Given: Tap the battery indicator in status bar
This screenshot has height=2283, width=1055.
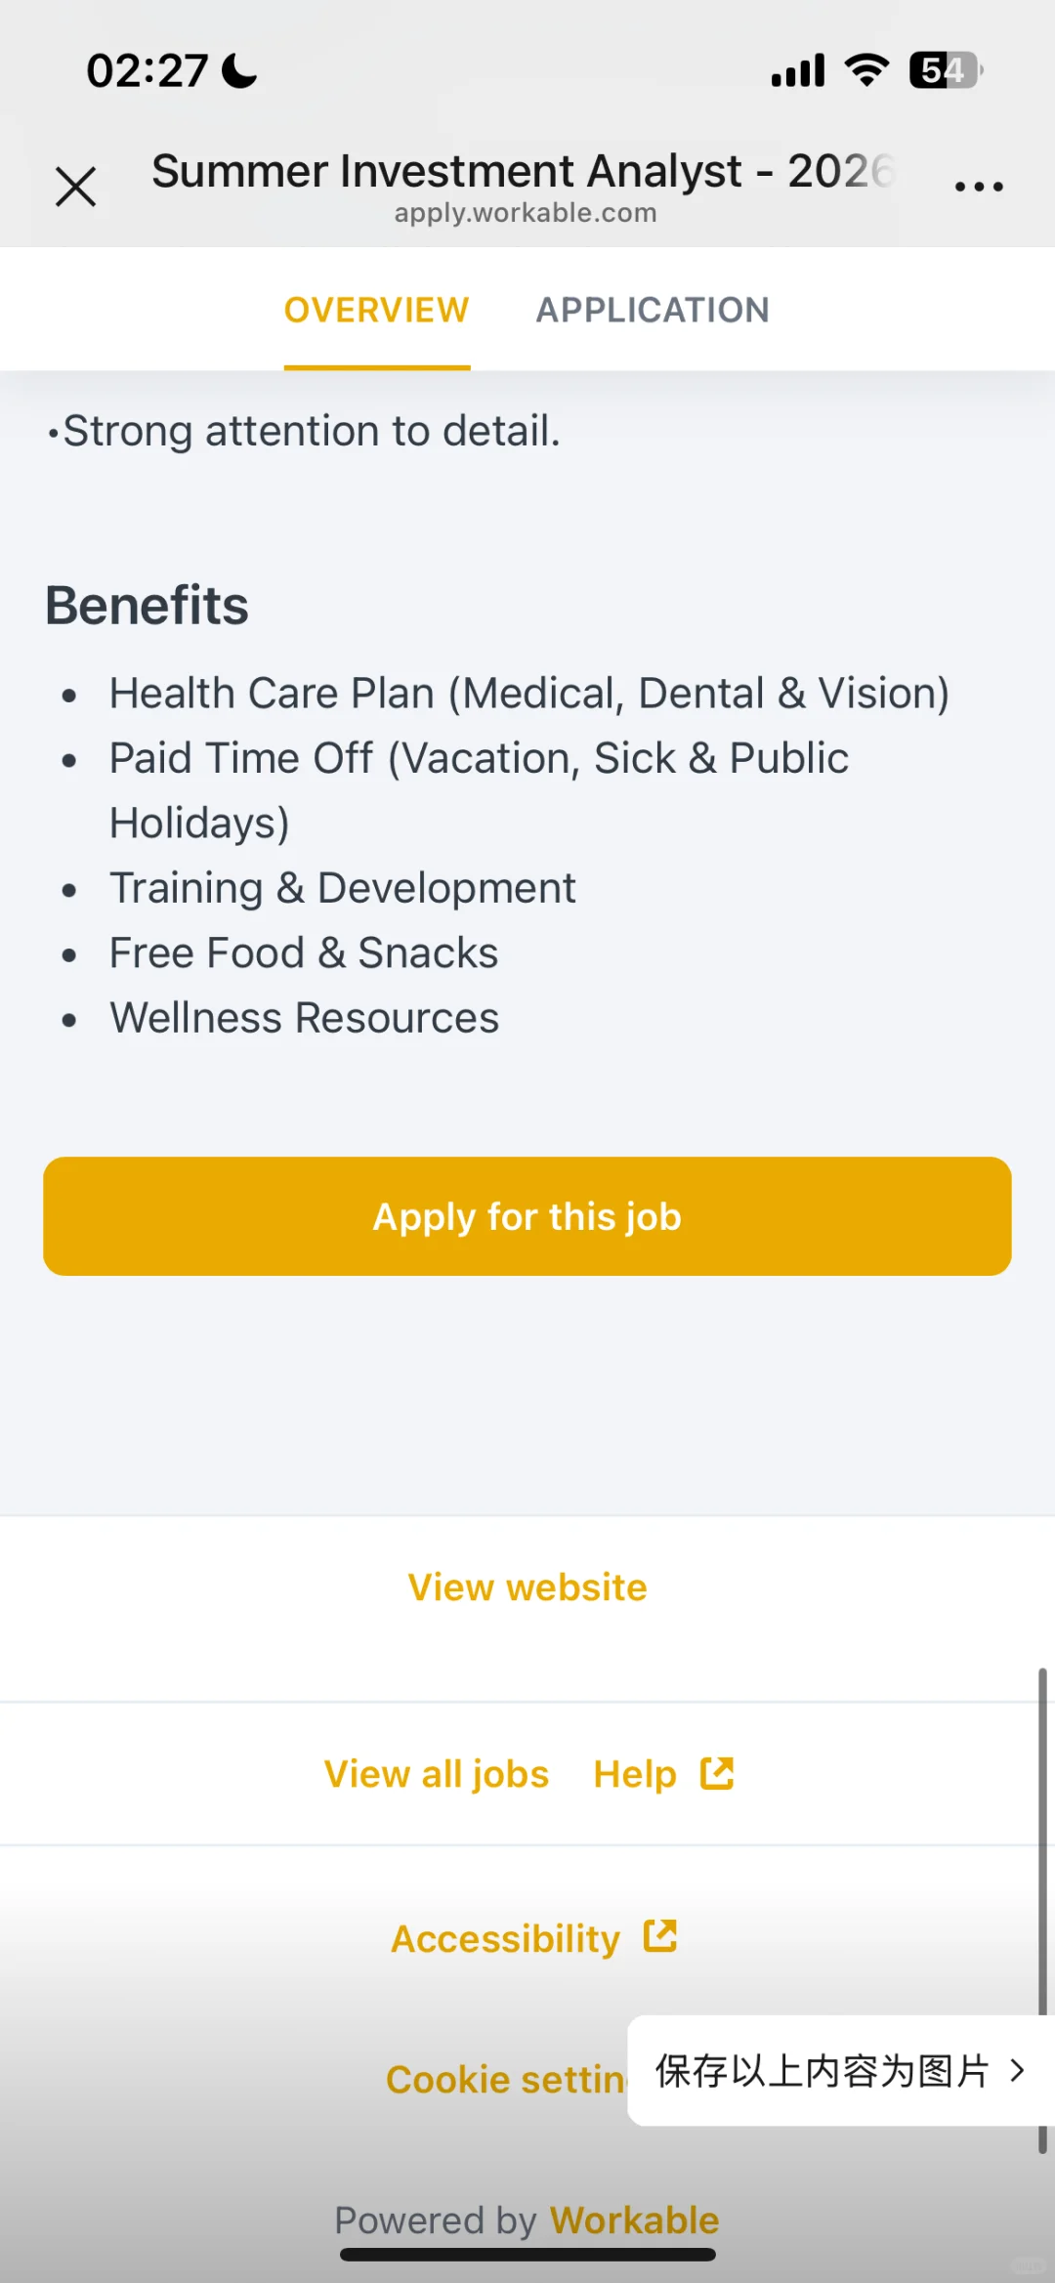Looking at the screenshot, I should [946, 70].
